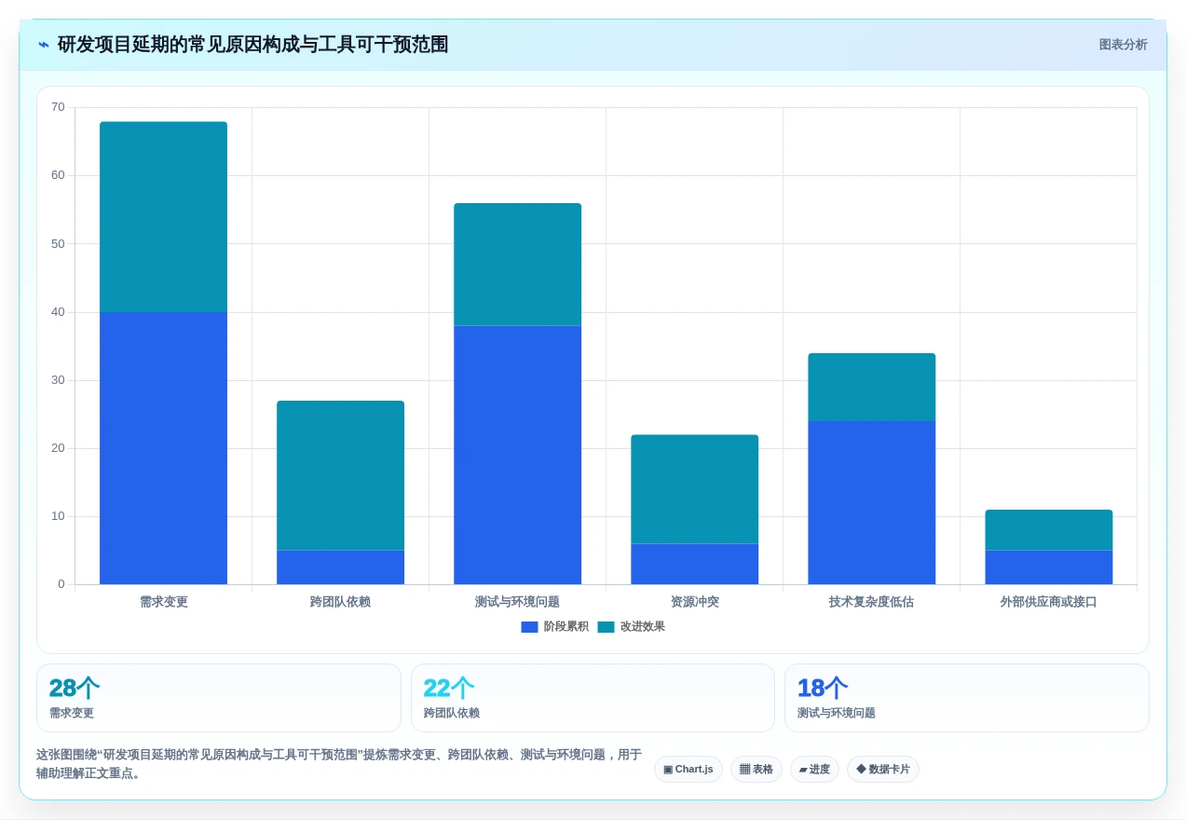Click the teal segment of the 资源冲突 bar
The width and height of the screenshot is (1186, 820).
click(694, 489)
